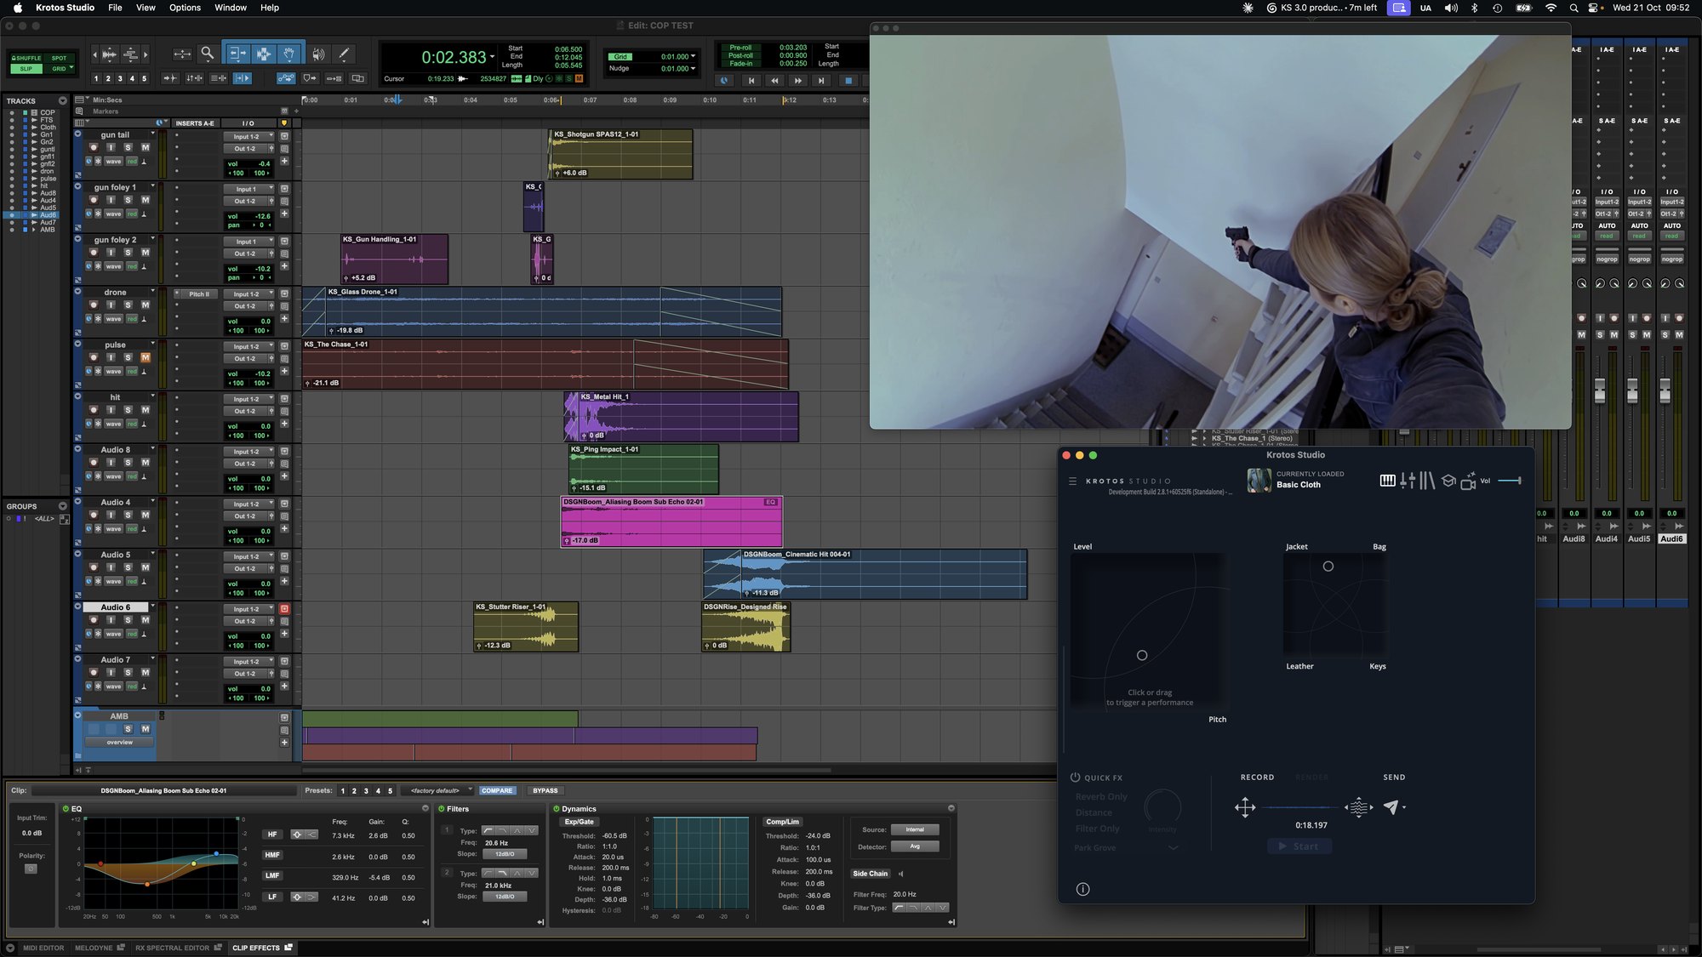Click the Bypass button in Clip Effects
Viewport: 1702px width, 957px height.
point(545,790)
